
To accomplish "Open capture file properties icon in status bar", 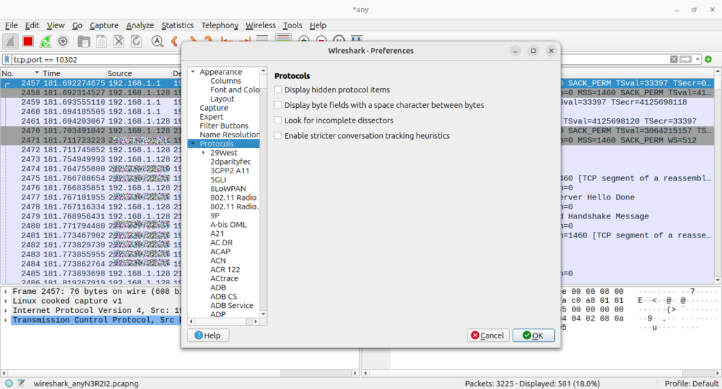I will 21,383.
